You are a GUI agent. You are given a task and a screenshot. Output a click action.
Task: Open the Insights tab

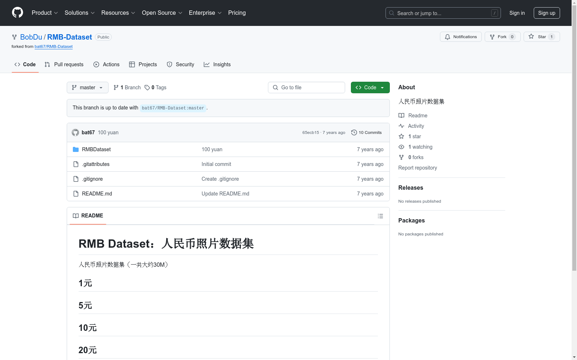pos(217,64)
